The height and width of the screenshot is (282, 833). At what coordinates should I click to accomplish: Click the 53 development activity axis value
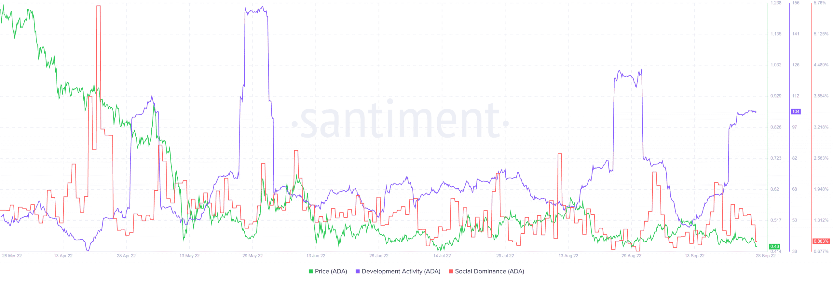click(x=795, y=220)
